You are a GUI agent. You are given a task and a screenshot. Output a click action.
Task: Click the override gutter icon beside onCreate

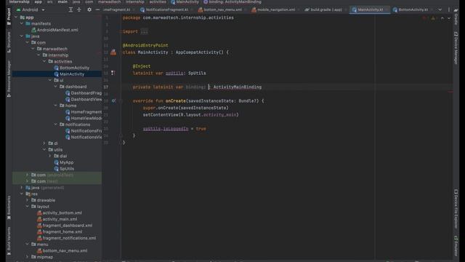[x=113, y=101]
